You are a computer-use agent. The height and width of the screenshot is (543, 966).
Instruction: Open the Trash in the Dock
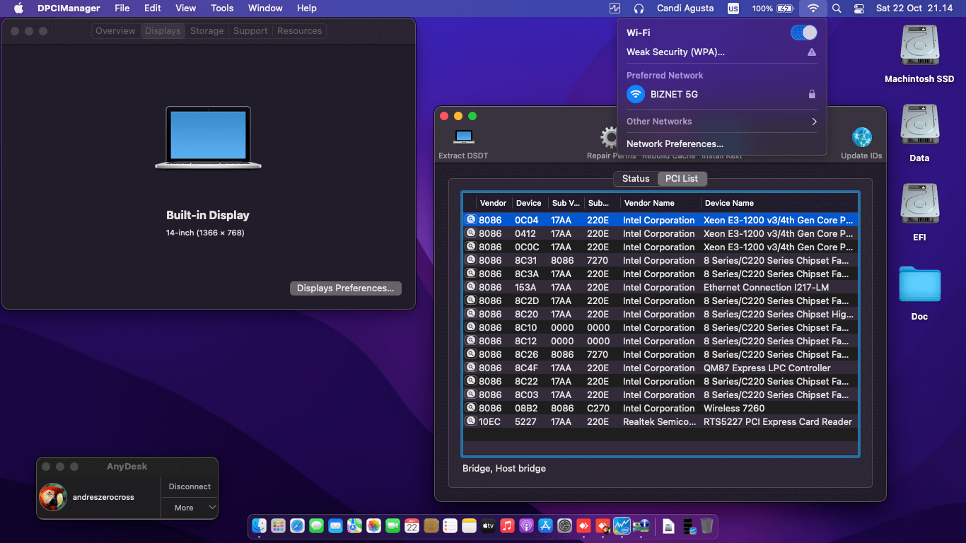(x=706, y=526)
